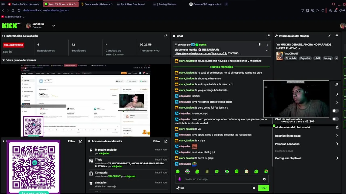Click the Maroon 5 YouTube bookmark

click(x=13, y=17)
